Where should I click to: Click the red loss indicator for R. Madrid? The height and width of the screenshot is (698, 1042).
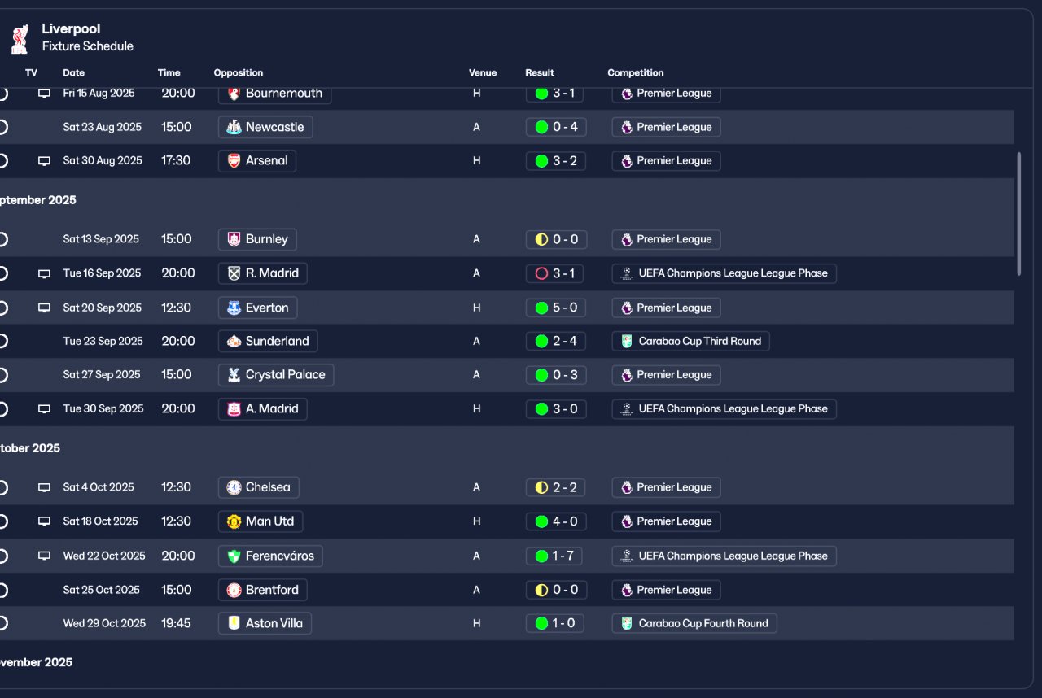[541, 273]
